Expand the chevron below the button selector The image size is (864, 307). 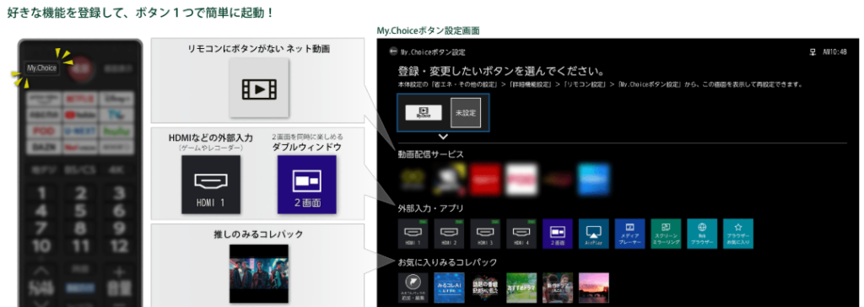(x=443, y=136)
